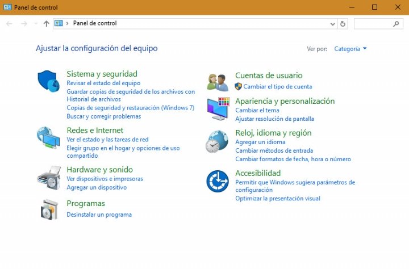This screenshot has width=409, height=269.
Task: Open Cuentas de usuario category
Action: tap(269, 75)
